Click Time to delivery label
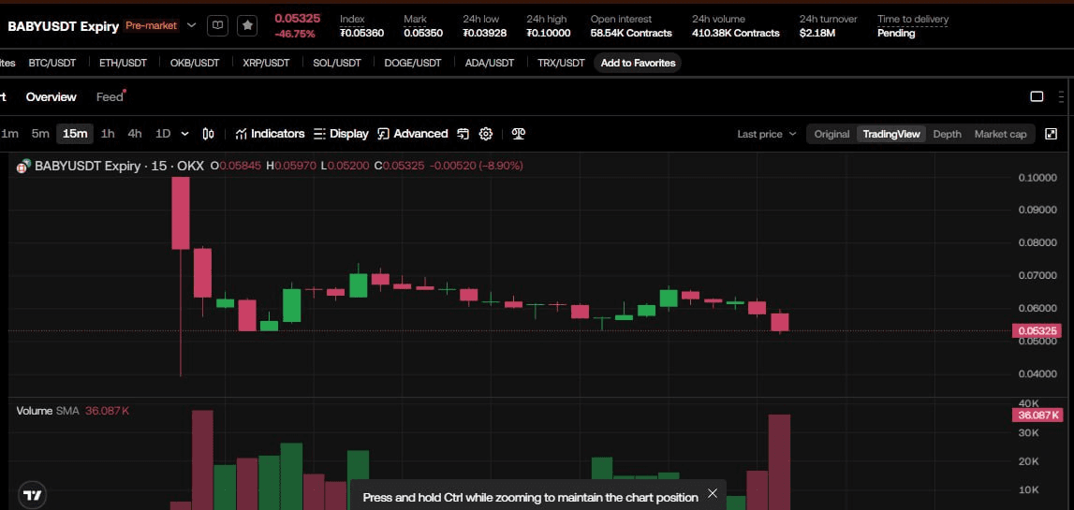The height and width of the screenshot is (510, 1074). click(x=913, y=19)
